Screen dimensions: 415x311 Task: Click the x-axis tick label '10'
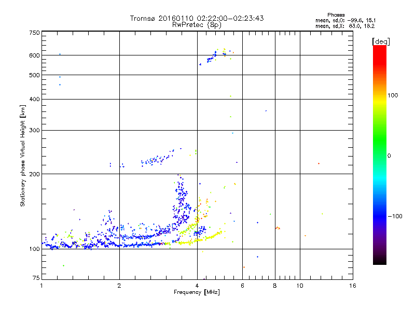coord(300,286)
